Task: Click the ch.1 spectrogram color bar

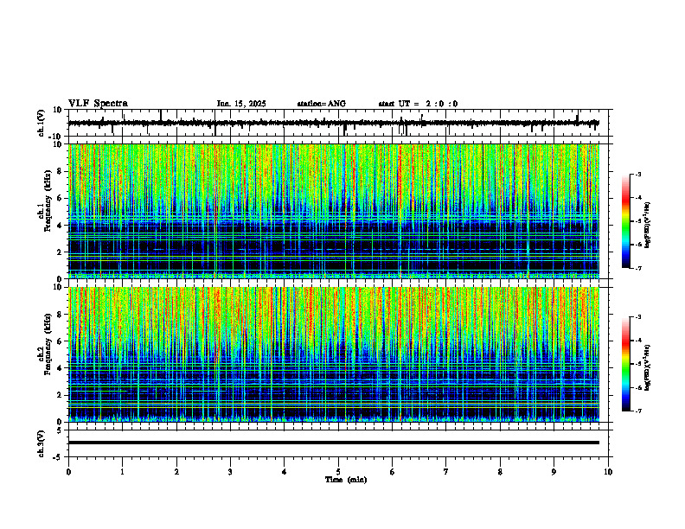Action: tap(626, 221)
